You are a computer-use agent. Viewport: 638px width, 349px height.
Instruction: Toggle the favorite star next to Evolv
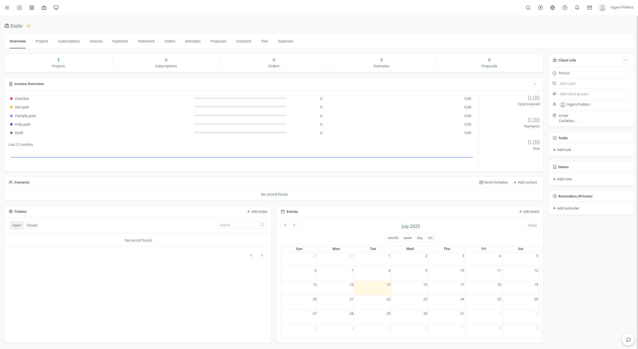(x=28, y=26)
